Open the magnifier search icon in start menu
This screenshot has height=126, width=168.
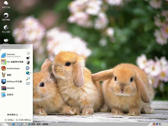28,78
